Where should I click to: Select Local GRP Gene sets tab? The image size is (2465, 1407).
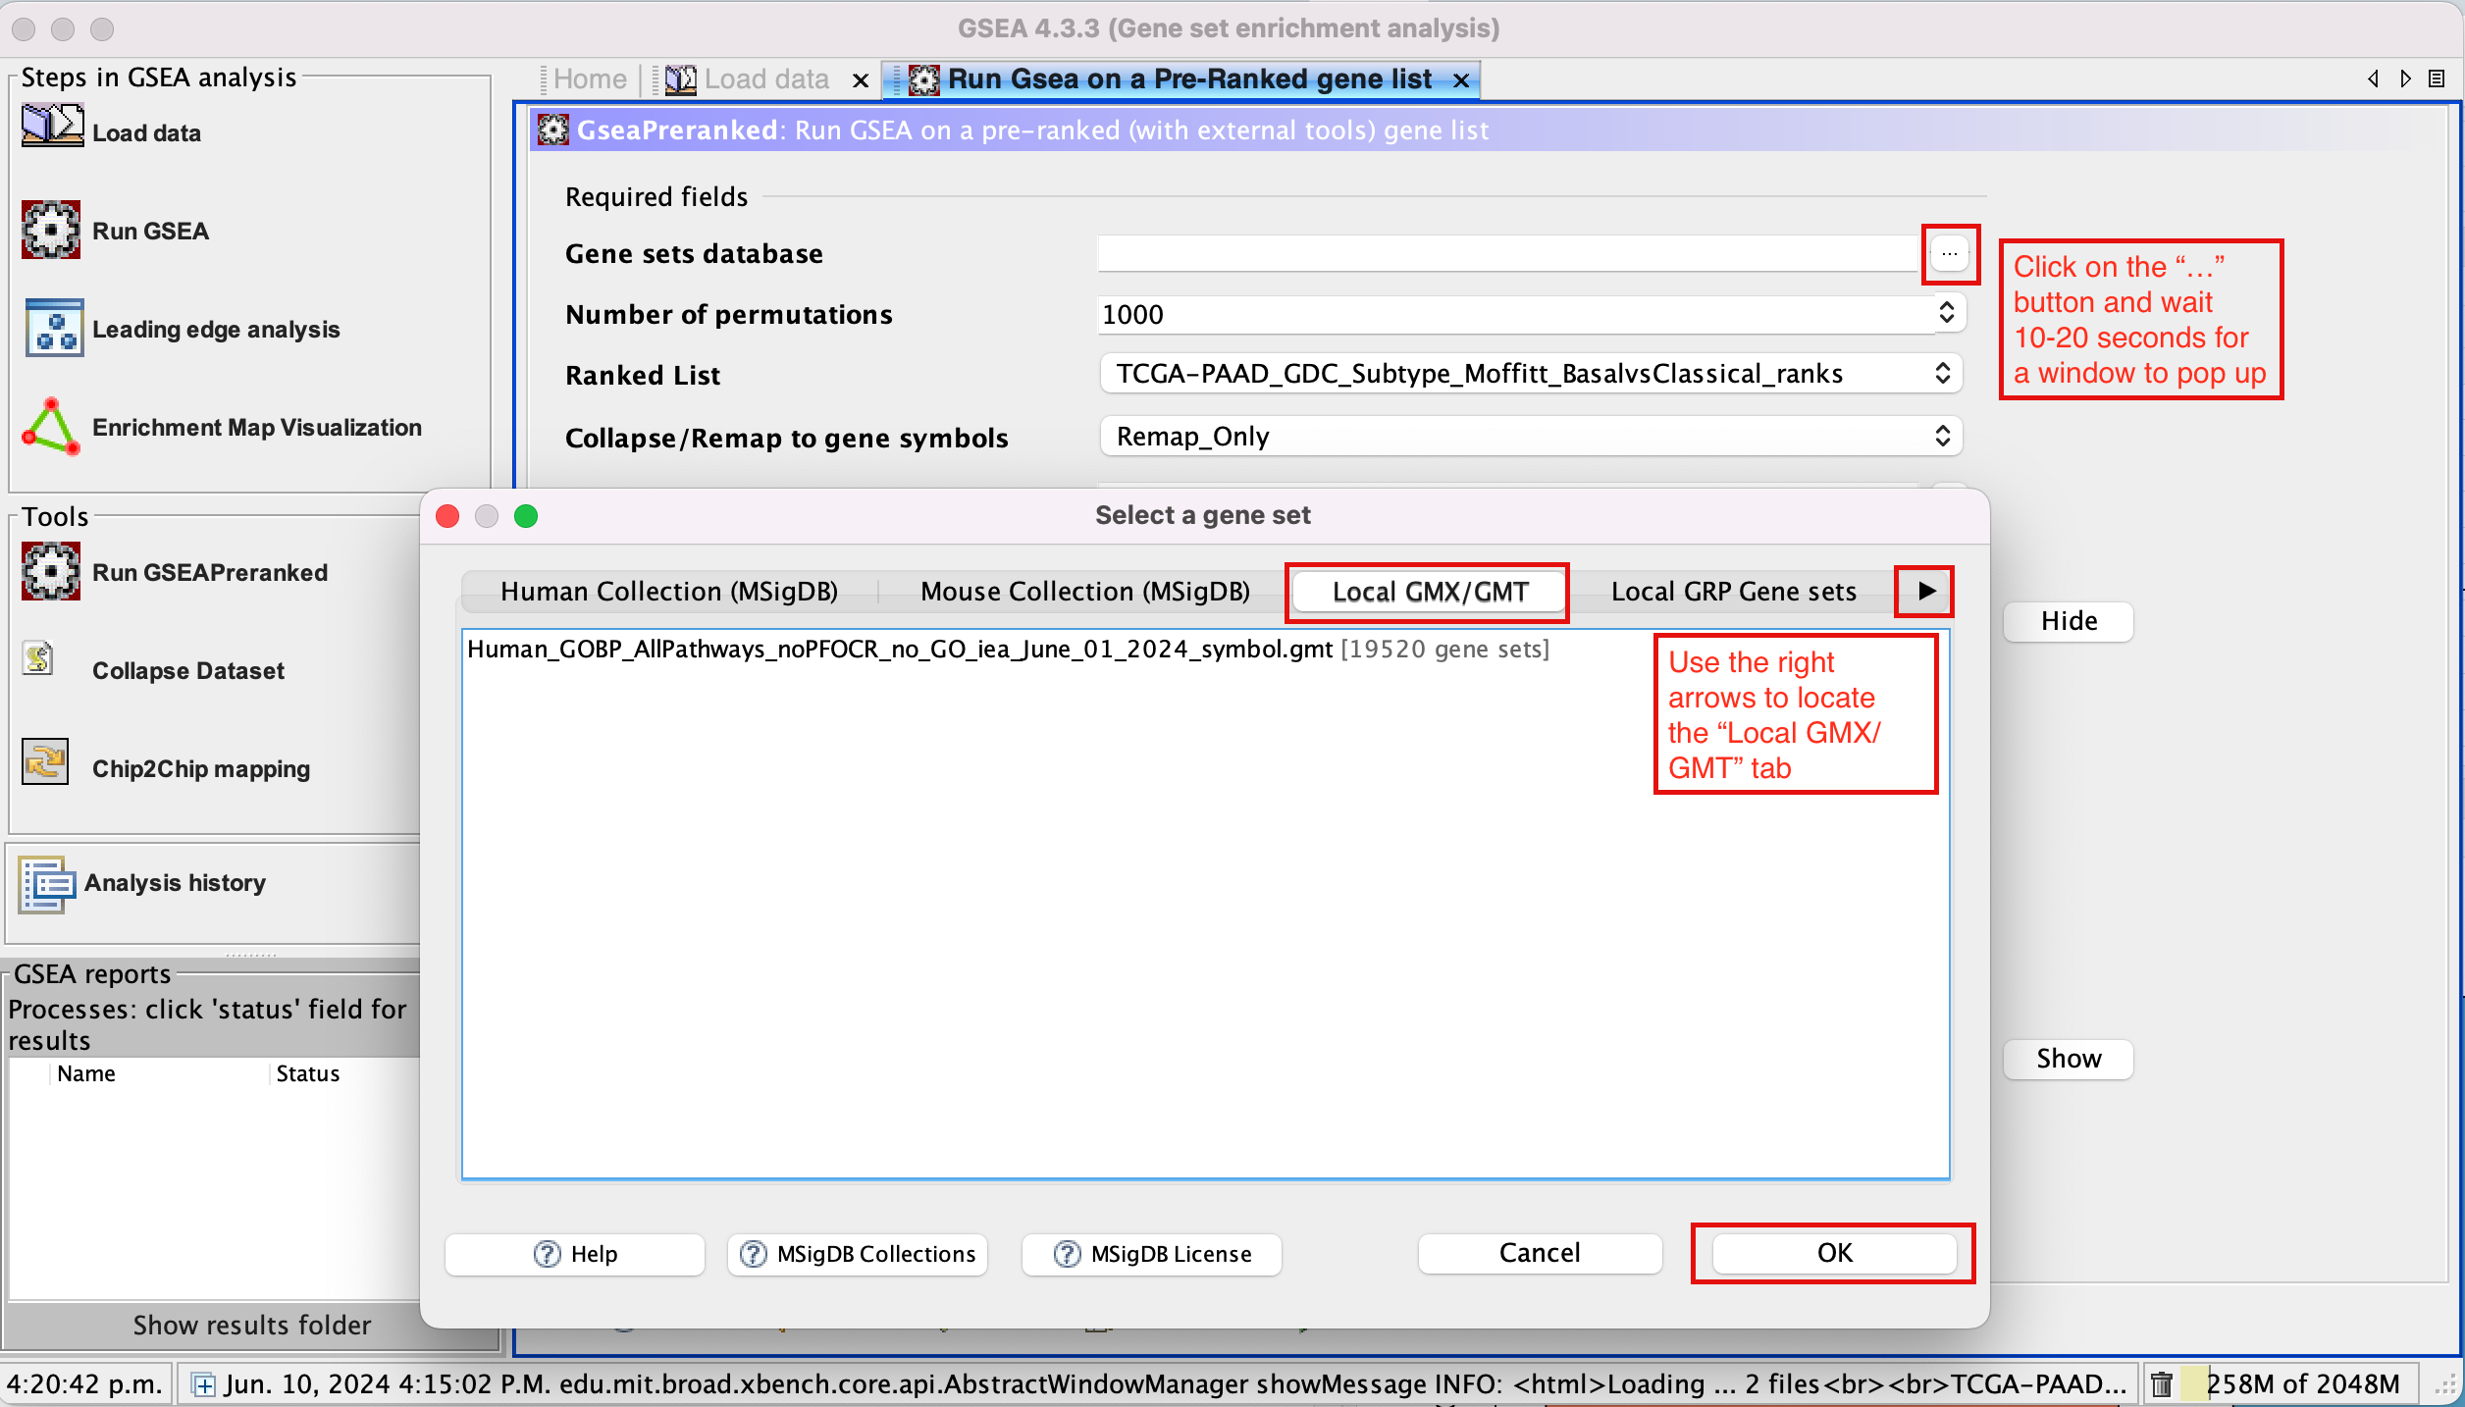coord(1734,591)
